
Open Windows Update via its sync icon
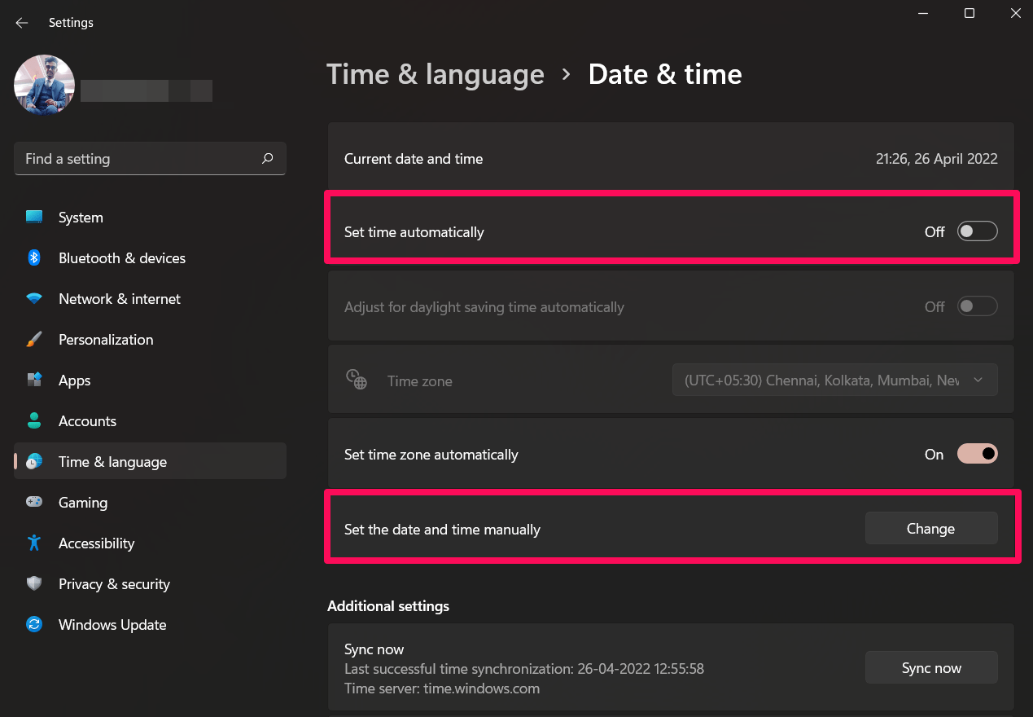(34, 625)
